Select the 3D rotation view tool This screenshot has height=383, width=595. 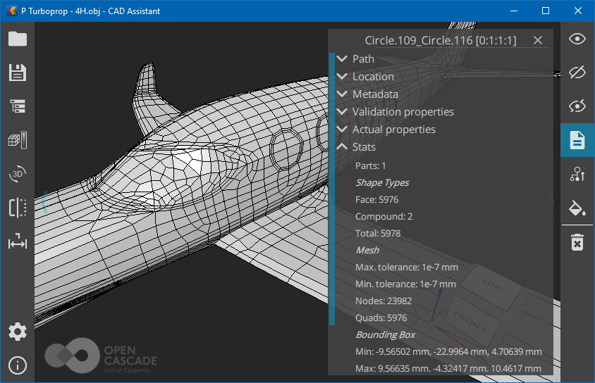[18, 174]
